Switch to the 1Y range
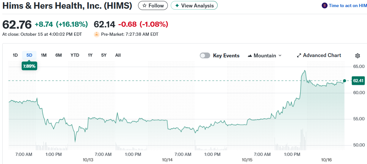367x164 pixels. 90,55
